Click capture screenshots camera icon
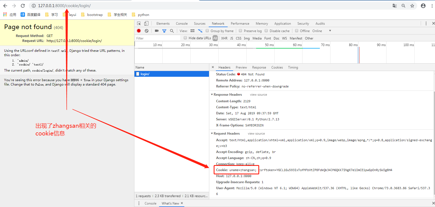This screenshot has height=207, width=435. (157, 31)
